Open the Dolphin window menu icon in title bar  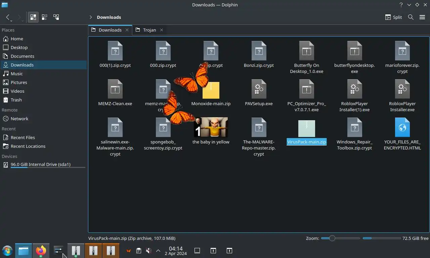(x=4, y=5)
